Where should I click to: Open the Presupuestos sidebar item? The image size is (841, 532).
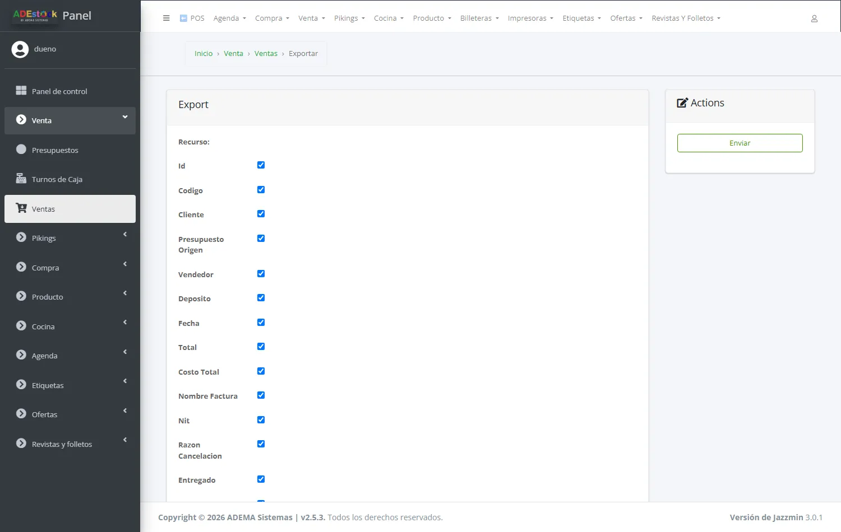click(70, 150)
